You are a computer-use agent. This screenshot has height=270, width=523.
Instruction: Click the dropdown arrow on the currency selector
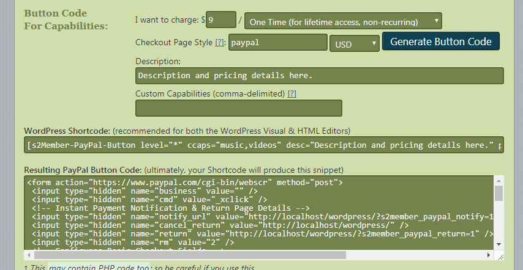point(374,43)
